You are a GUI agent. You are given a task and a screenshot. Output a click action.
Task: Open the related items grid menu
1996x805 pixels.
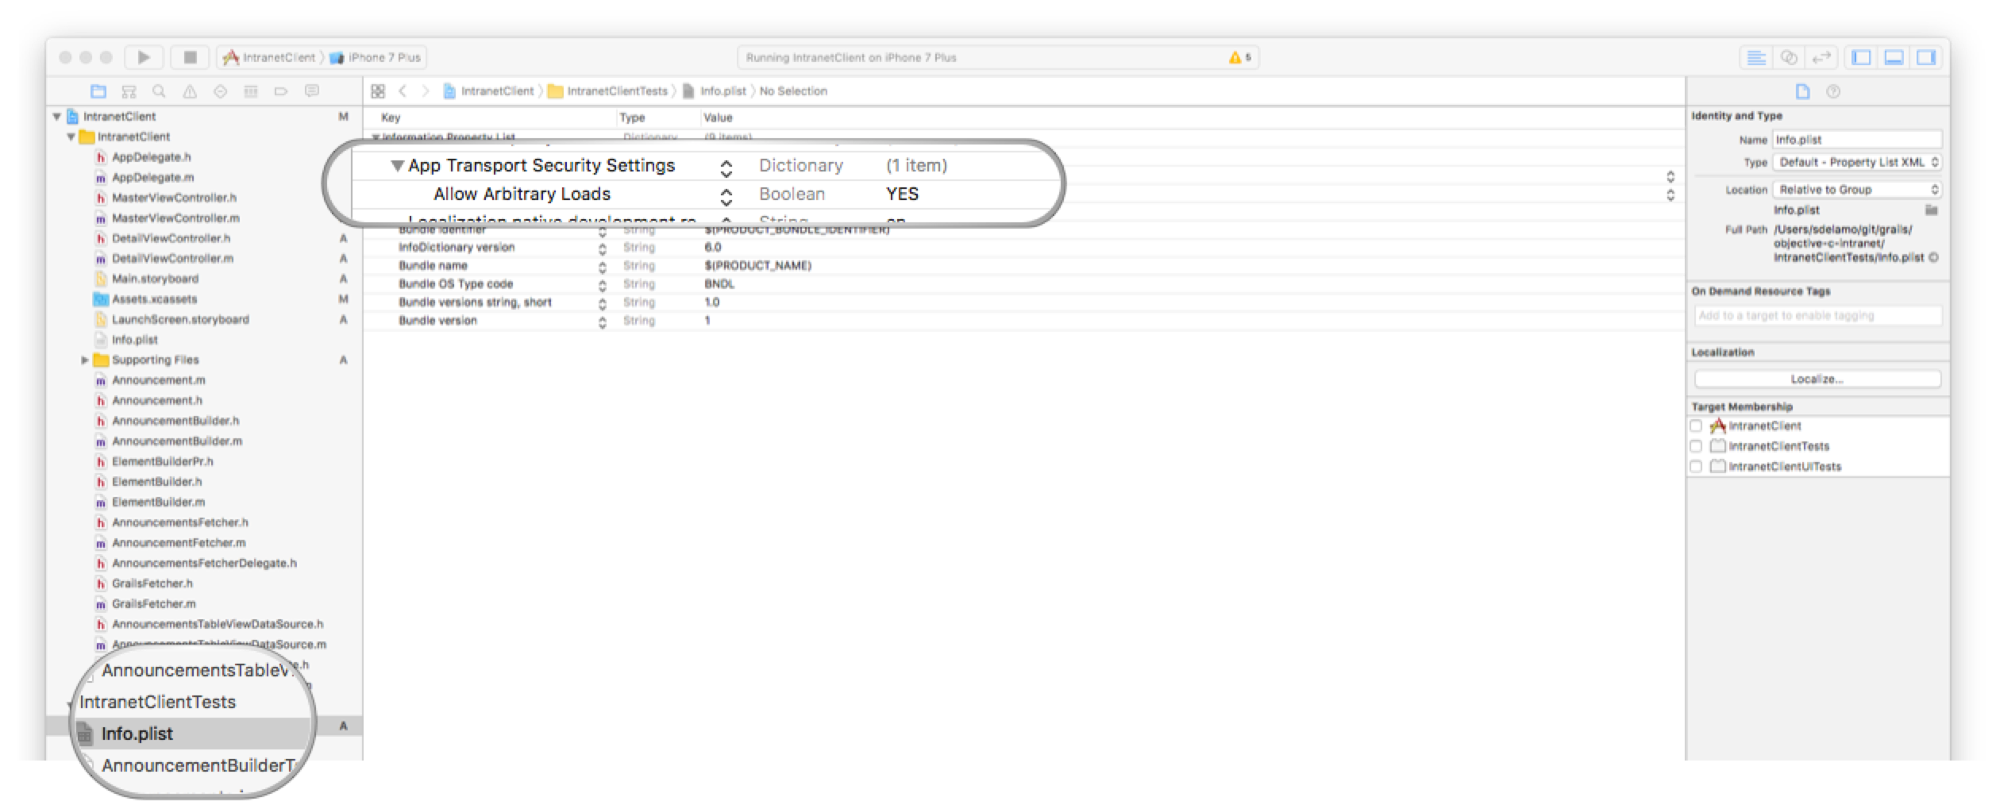[378, 91]
